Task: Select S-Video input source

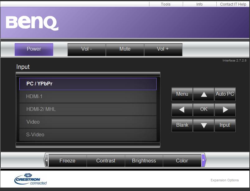Action: click(88, 135)
